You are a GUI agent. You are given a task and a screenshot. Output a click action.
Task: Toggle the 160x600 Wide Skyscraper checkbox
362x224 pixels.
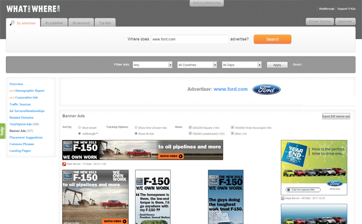[x=233, y=128]
